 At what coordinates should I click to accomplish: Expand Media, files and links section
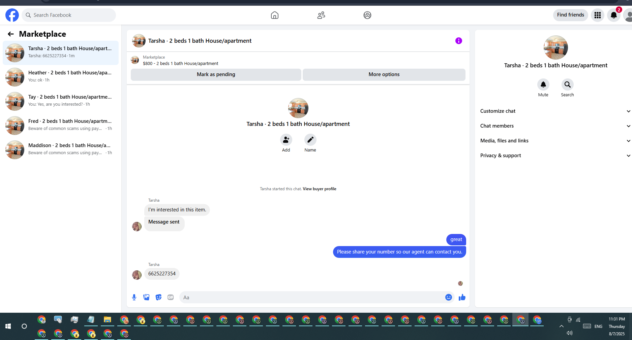click(555, 141)
